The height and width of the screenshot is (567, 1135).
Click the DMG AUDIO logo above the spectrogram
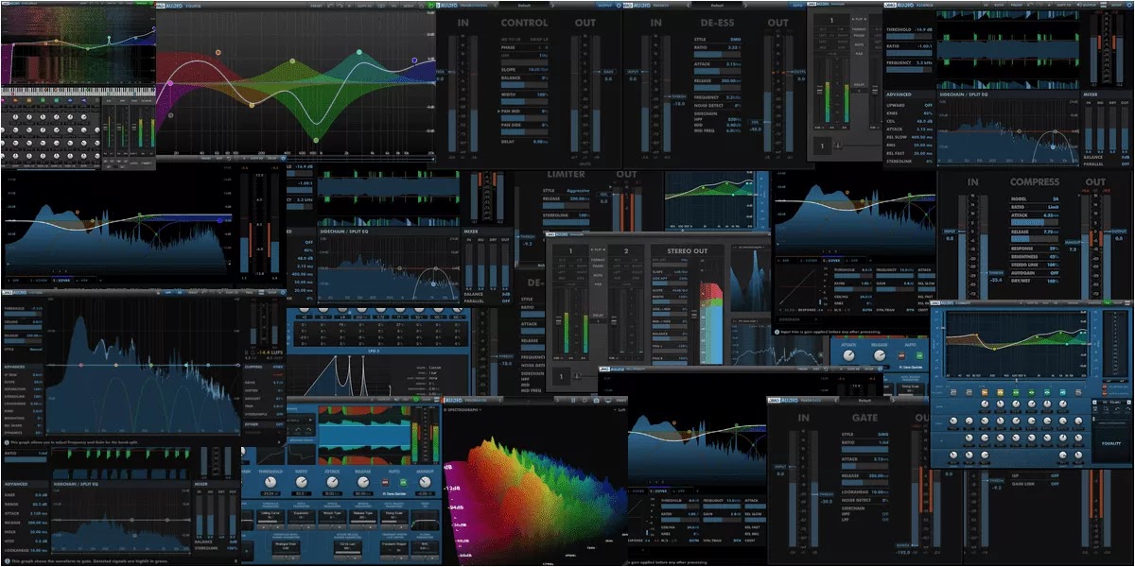point(451,400)
